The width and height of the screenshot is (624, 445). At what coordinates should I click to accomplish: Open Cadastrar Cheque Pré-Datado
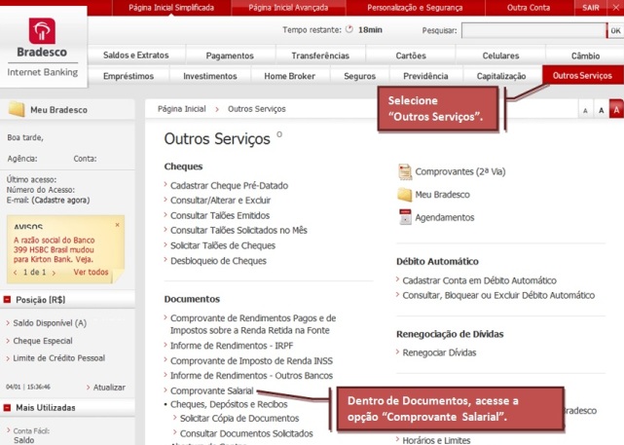pyautogui.click(x=229, y=185)
